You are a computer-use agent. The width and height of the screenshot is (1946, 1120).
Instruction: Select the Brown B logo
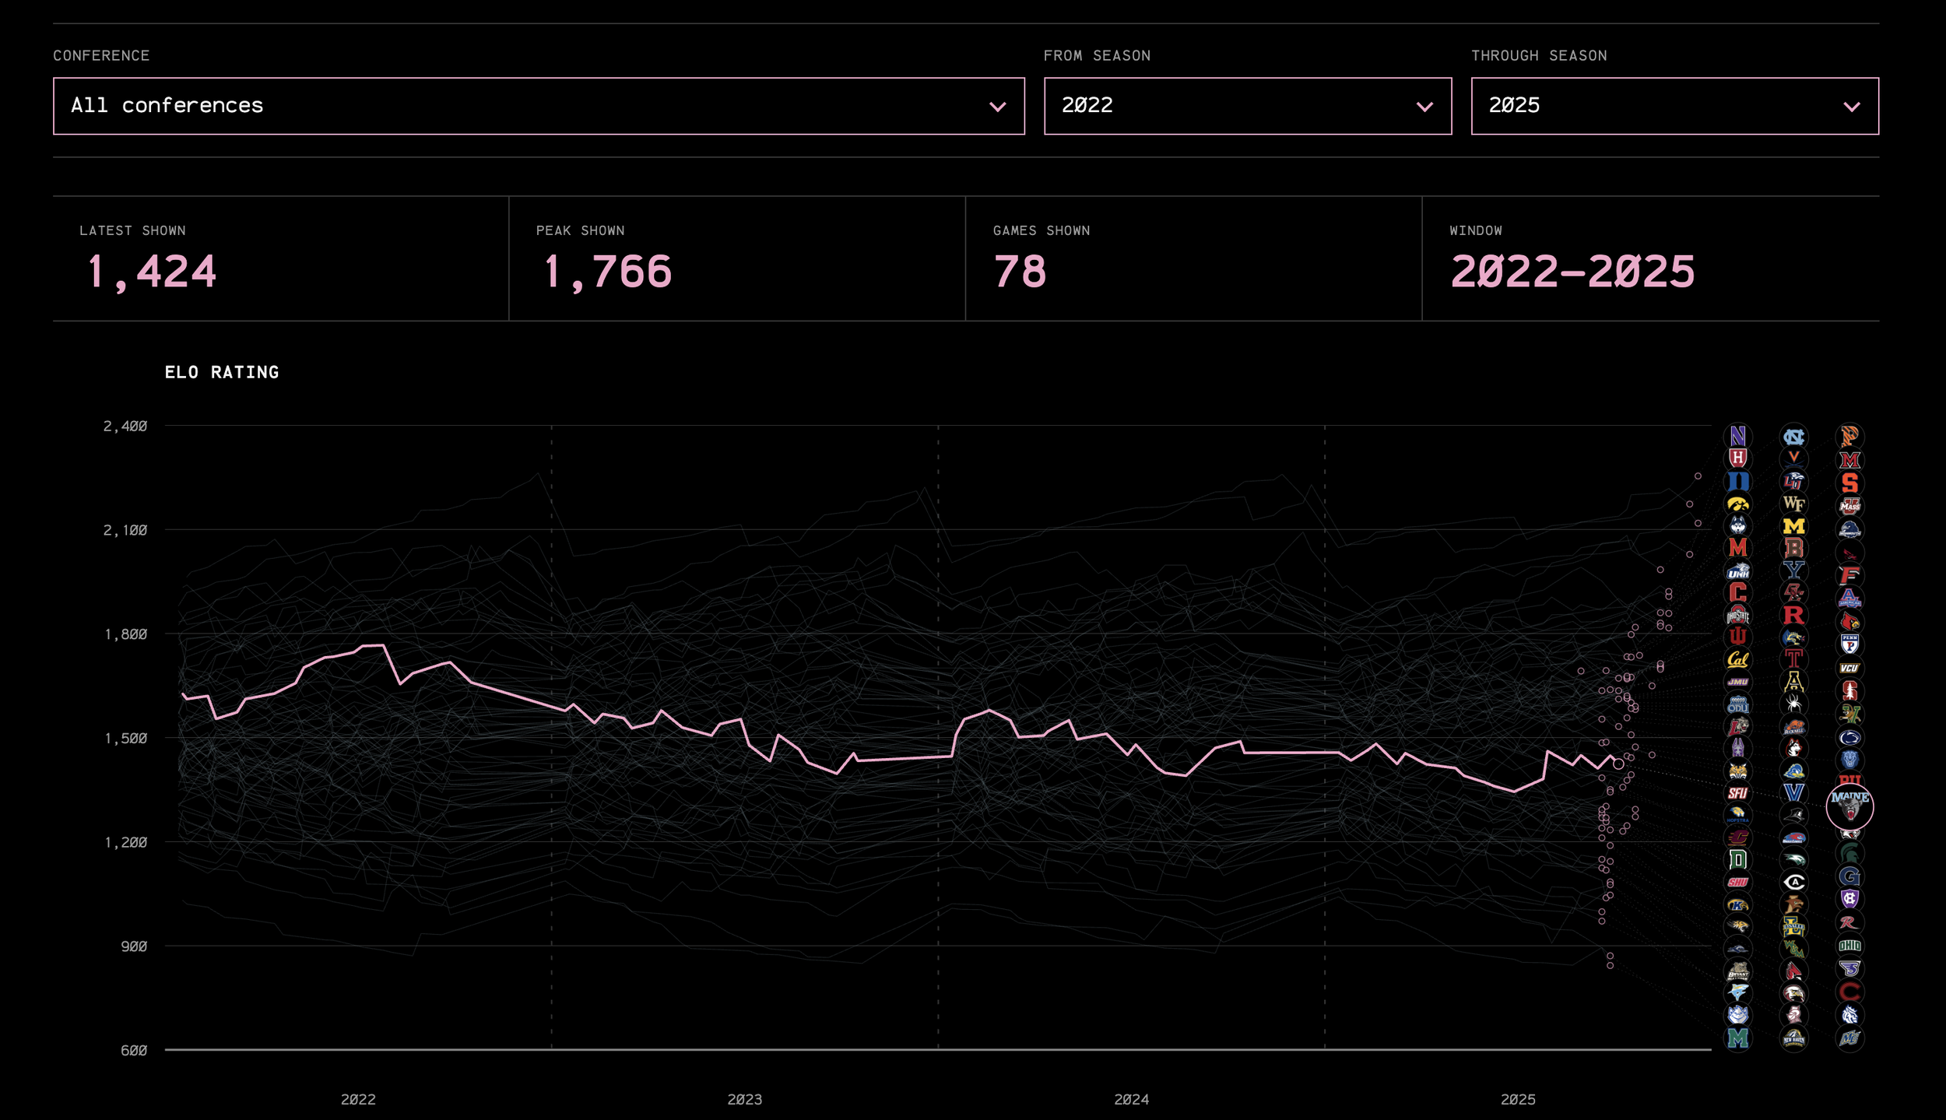coord(1793,549)
